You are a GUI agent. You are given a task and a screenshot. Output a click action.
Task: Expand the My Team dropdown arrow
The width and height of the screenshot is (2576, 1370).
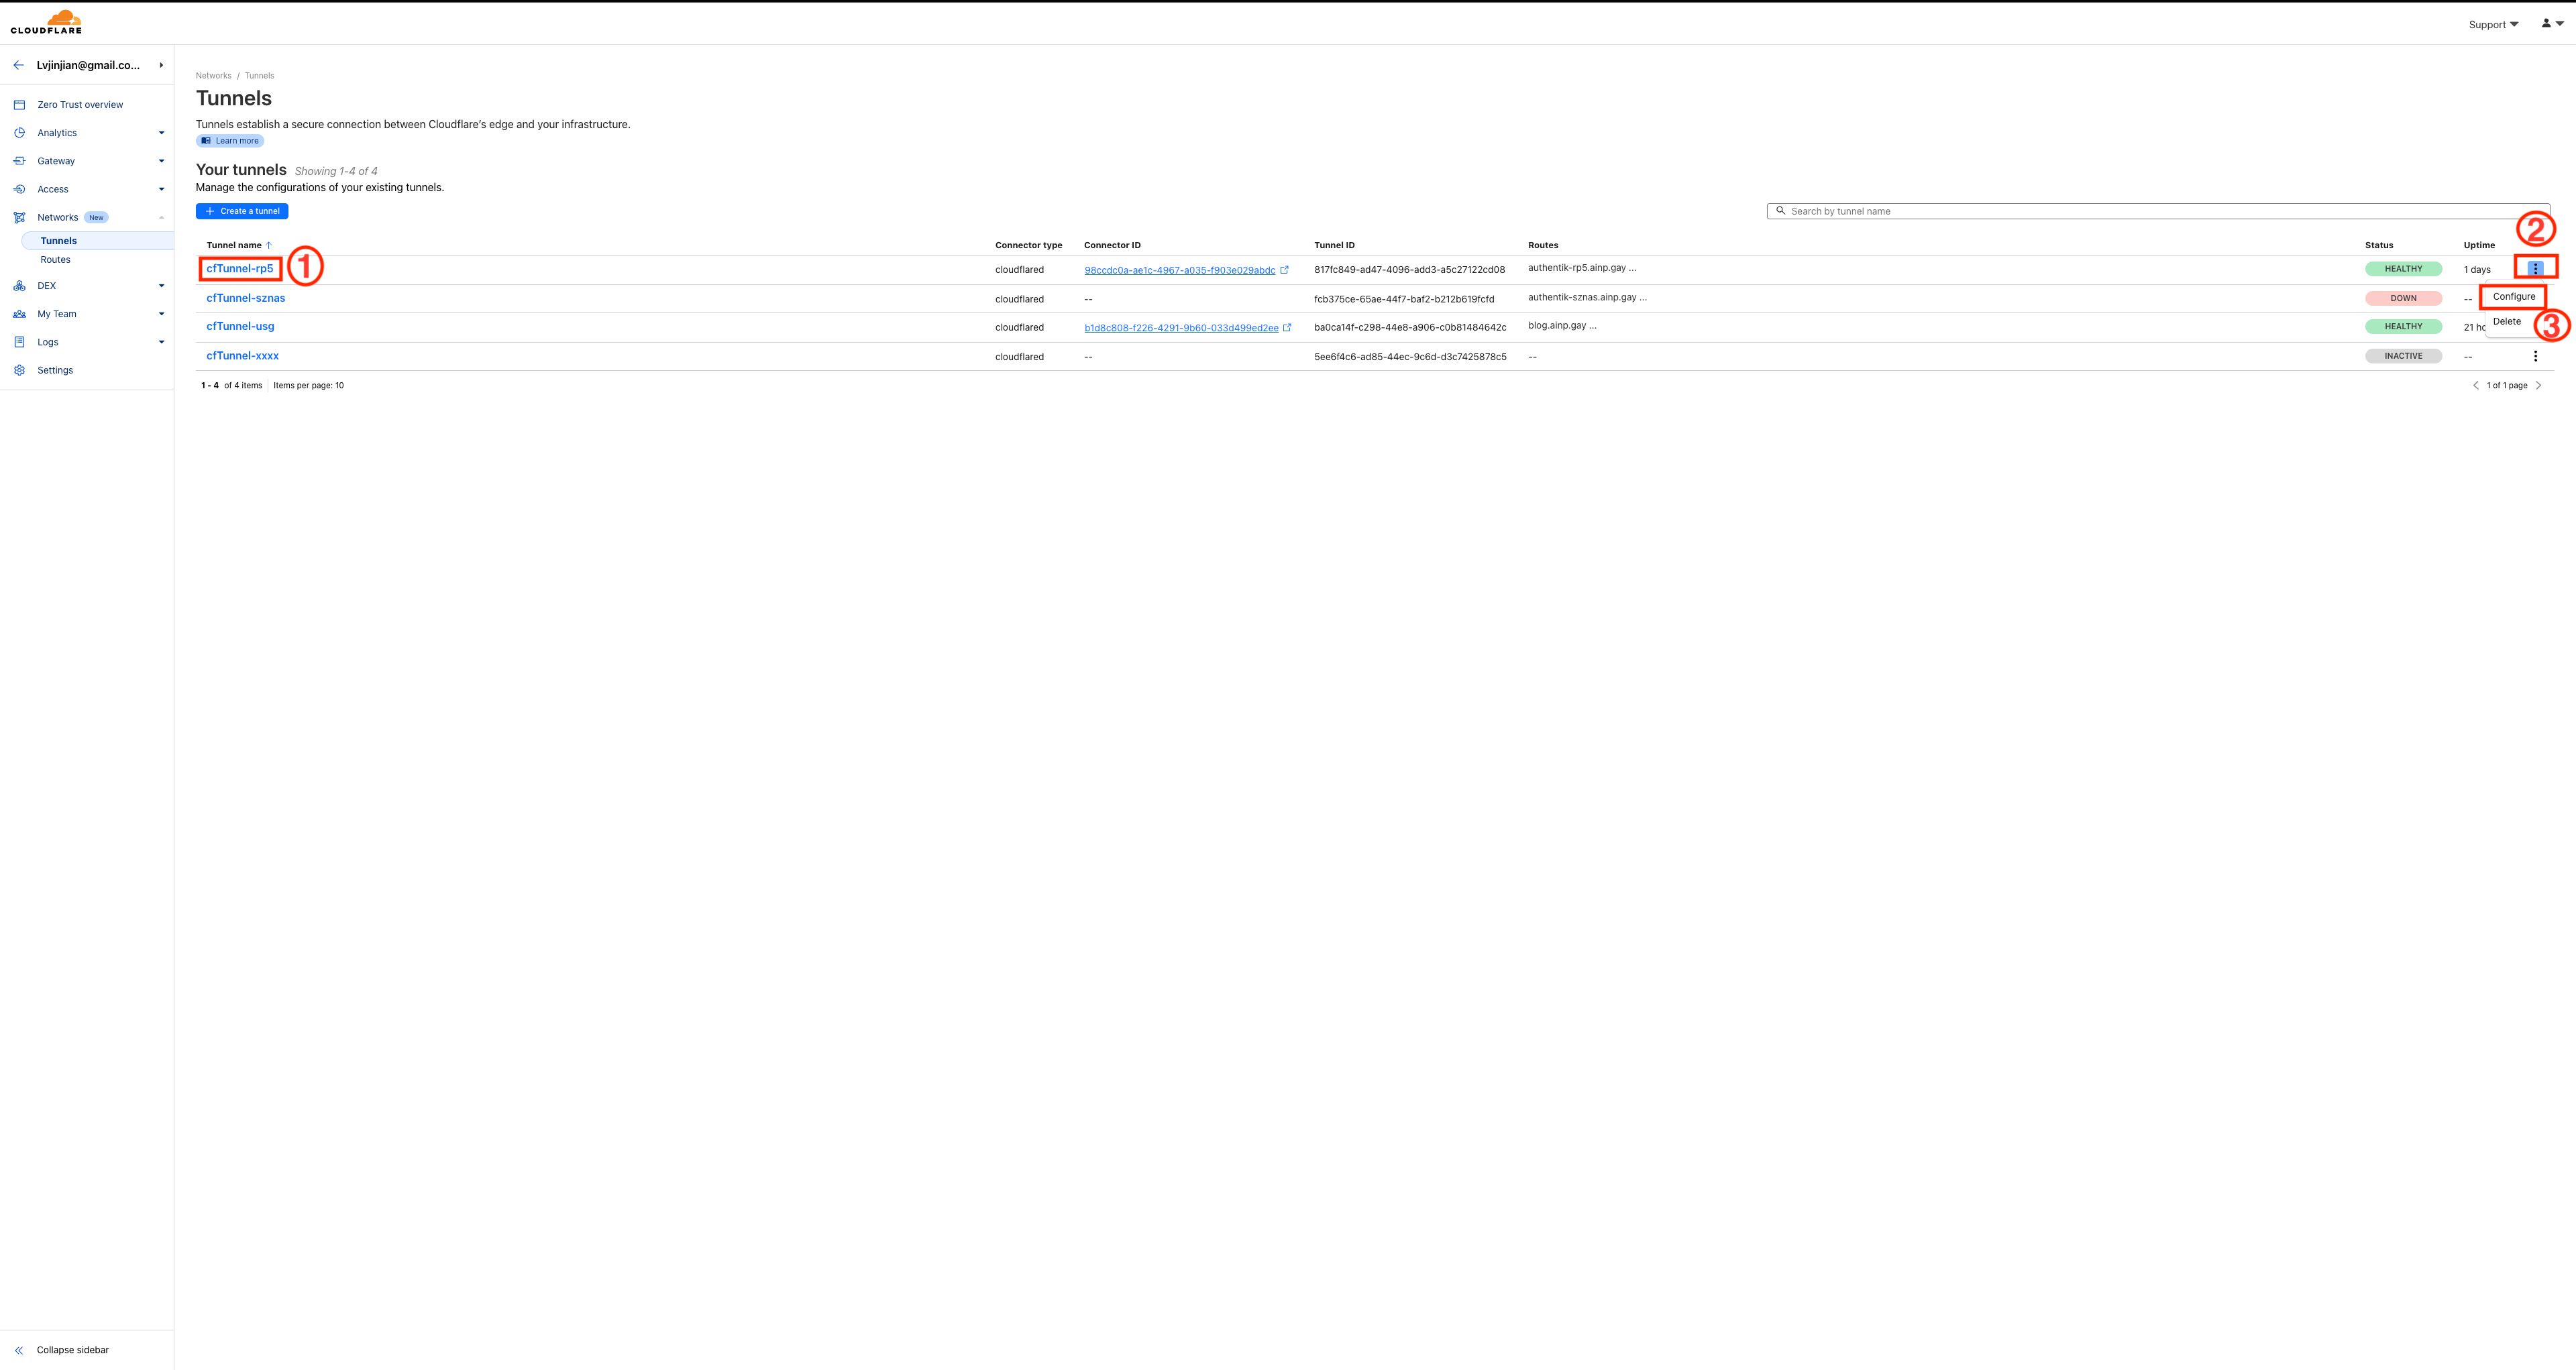click(x=161, y=314)
